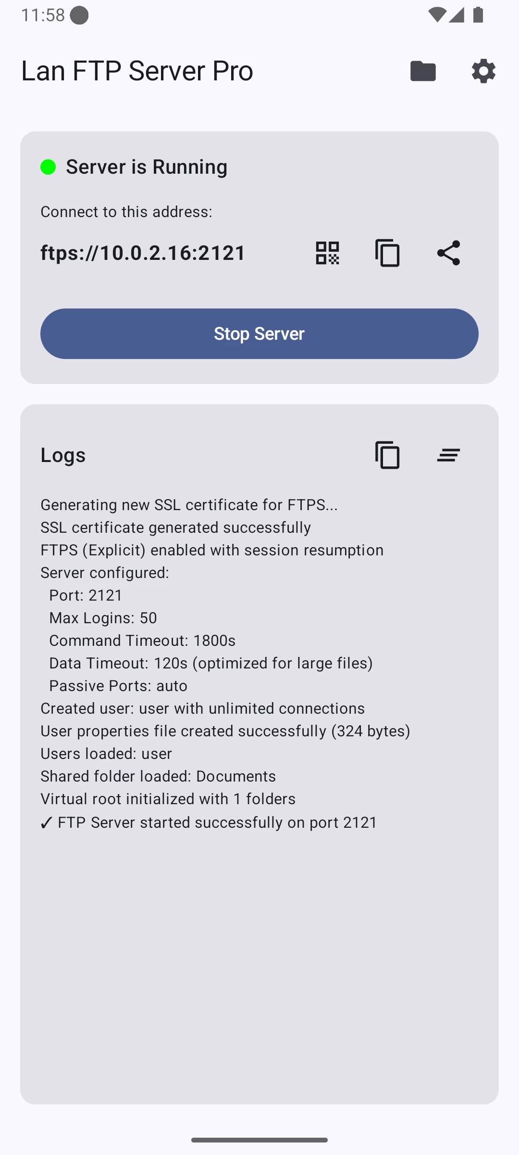Click the green server status indicator
The height and width of the screenshot is (1155, 519).
click(x=48, y=167)
